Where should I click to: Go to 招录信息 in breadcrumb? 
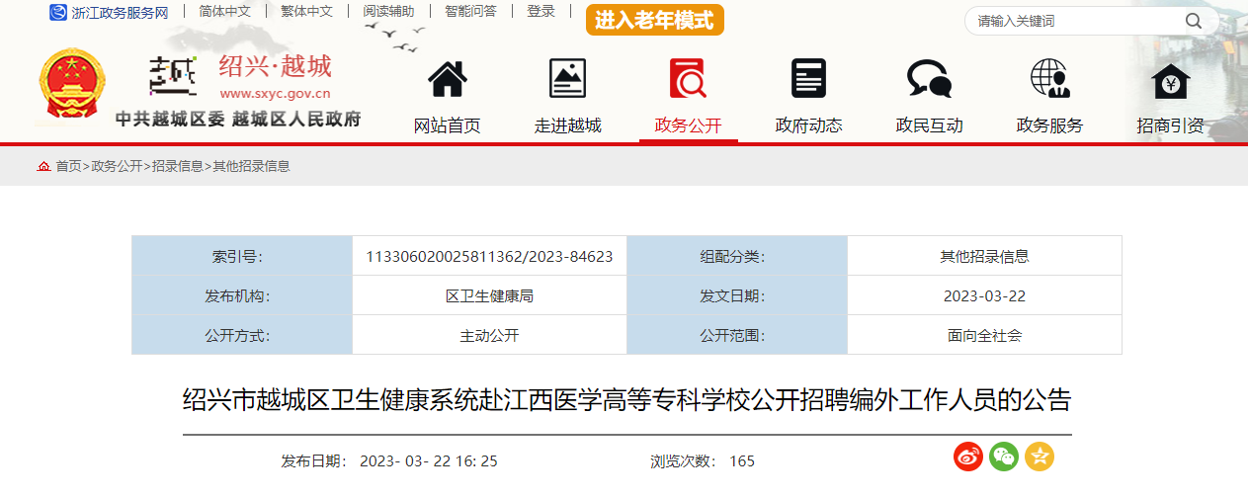(x=178, y=166)
